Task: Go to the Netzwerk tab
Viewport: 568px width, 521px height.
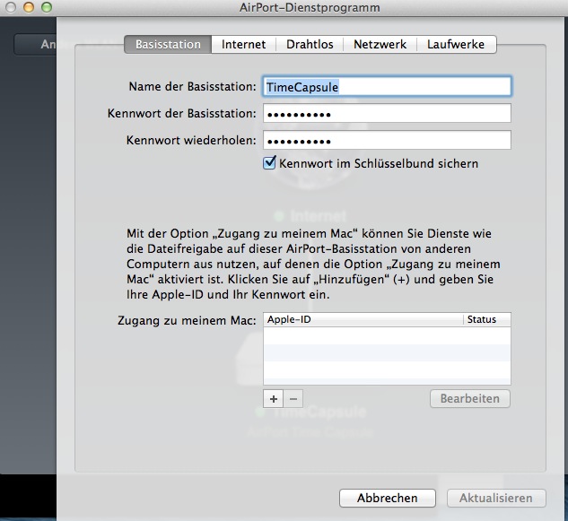Action: coord(380,44)
